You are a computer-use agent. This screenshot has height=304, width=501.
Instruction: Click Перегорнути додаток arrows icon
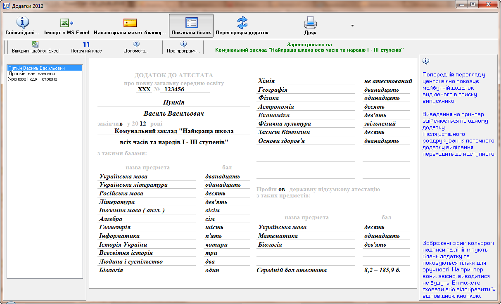click(x=242, y=22)
